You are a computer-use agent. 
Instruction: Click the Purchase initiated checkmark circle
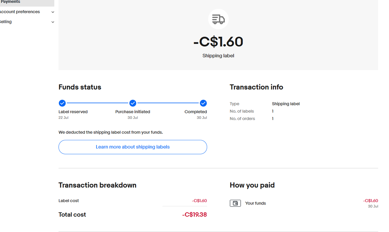(x=132, y=103)
